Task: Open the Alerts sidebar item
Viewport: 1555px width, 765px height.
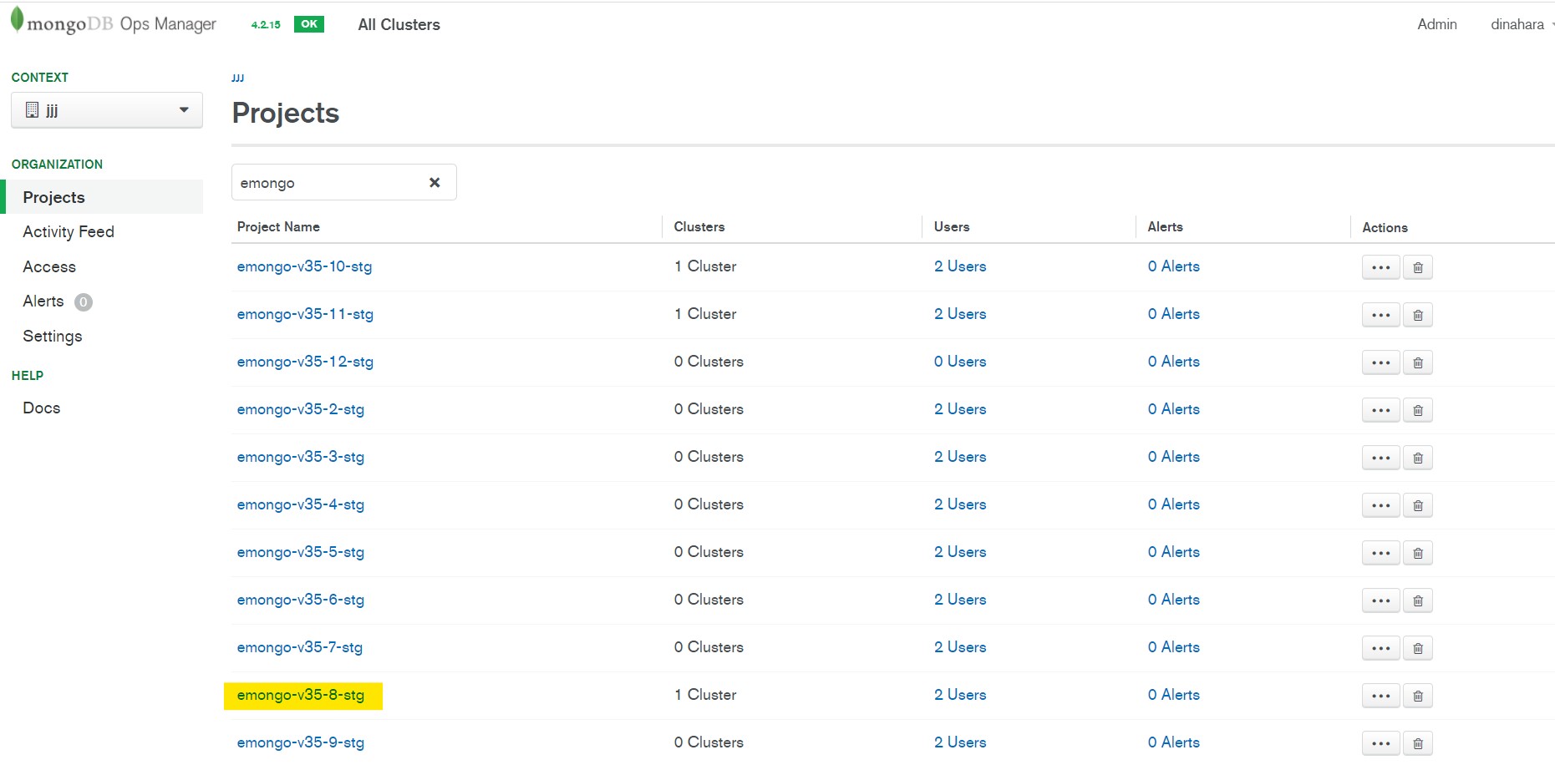Action: (x=43, y=301)
